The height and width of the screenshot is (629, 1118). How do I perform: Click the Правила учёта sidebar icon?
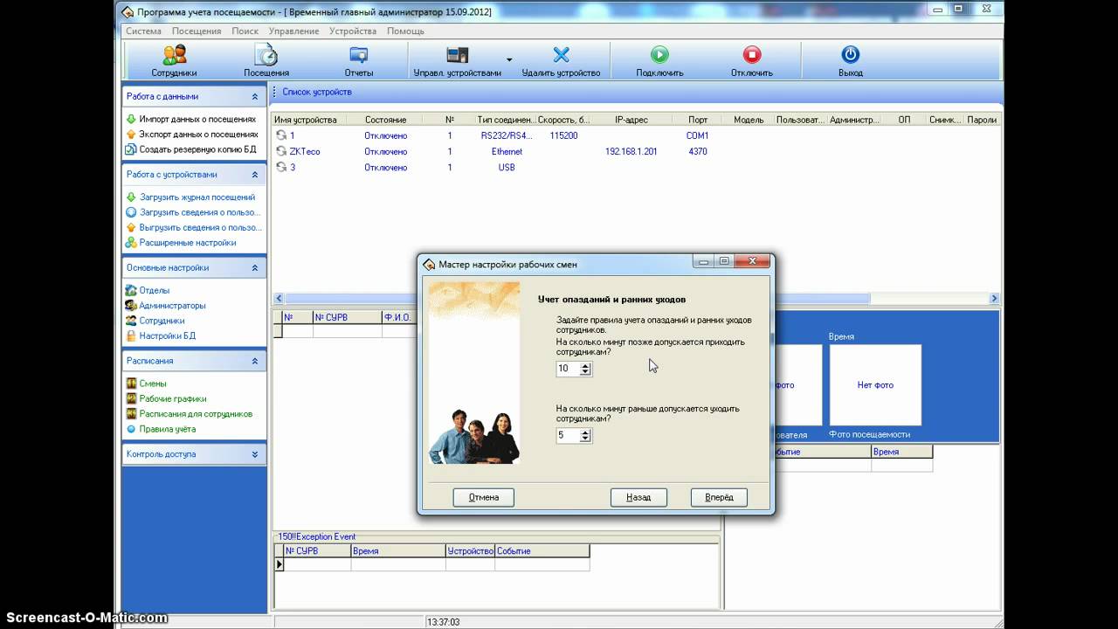pyautogui.click(x=131, y=429)
